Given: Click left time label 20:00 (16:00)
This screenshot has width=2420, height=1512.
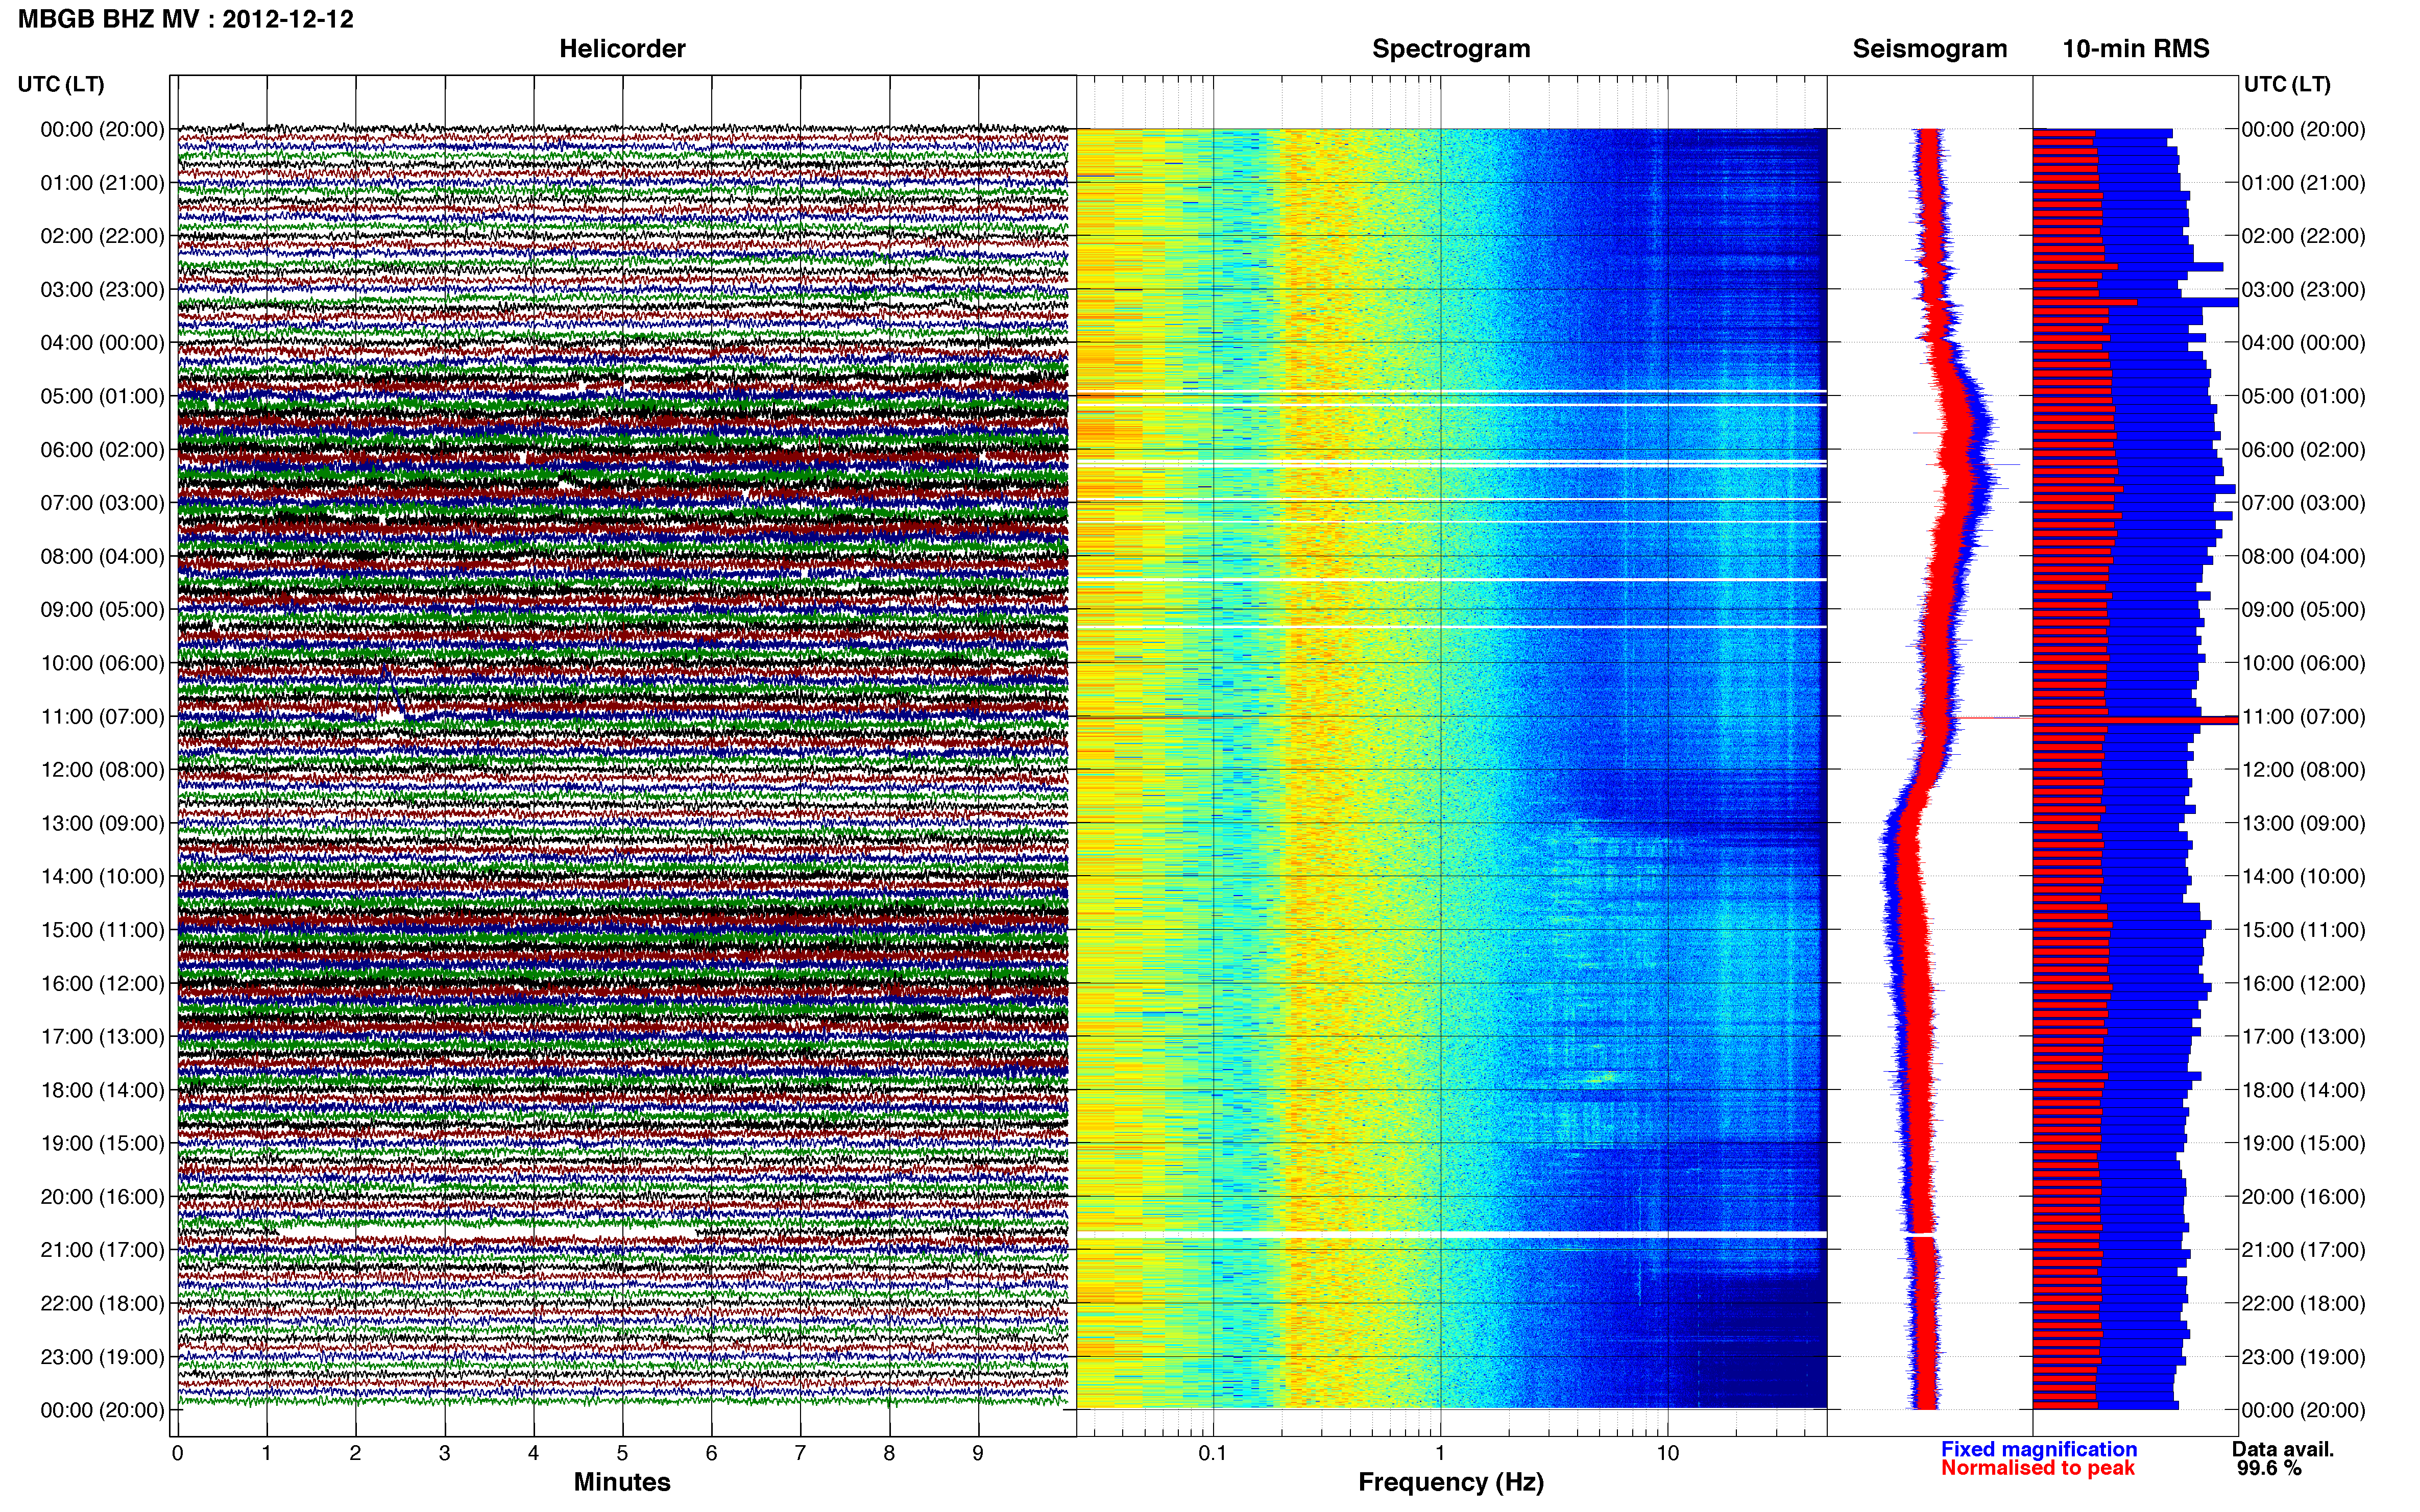Looking at the screenshot, I should point(102,1197).
